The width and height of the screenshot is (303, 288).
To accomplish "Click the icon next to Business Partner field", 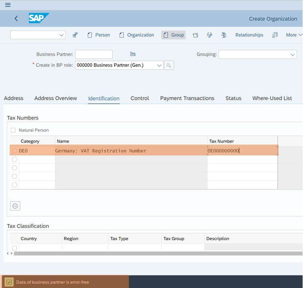I will pyautogui.click(x=133, y=54).
